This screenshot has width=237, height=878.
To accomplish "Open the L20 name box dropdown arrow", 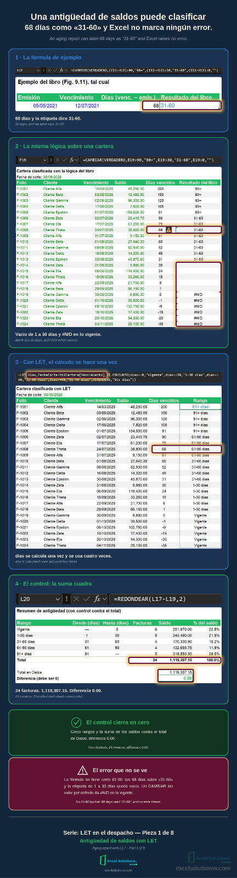I will [x=57, y=599].
